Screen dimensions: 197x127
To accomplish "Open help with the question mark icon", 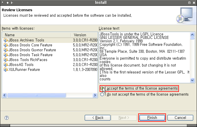I will (7, 118).
